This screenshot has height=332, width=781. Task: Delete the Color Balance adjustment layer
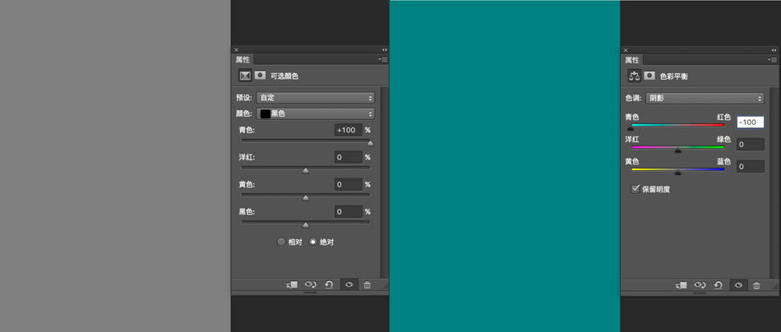(x=756, y=284)
